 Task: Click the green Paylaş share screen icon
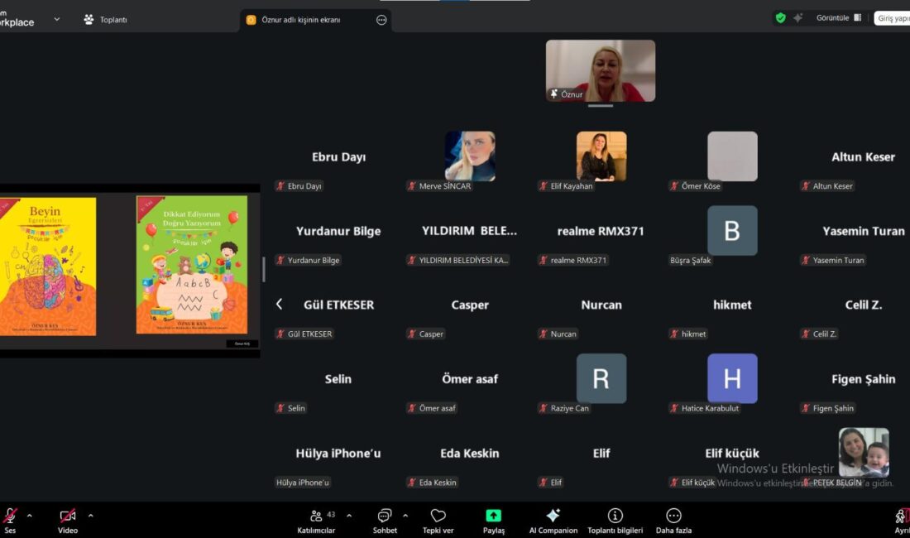coord(493,516)
